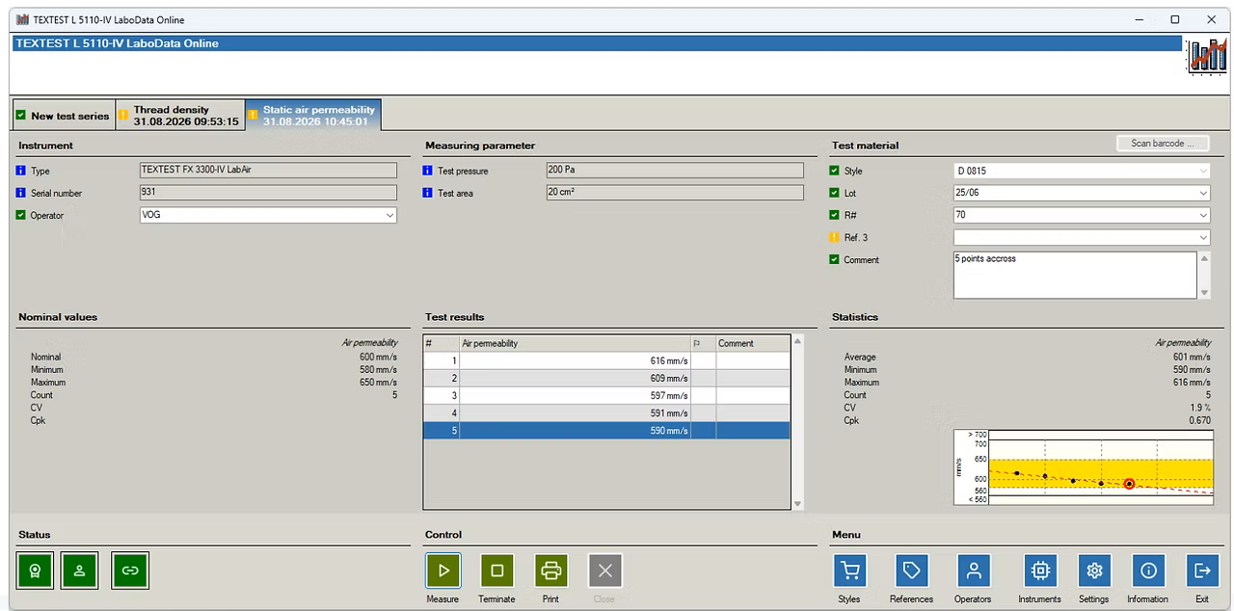1234x611 pixels.
Task: Click the link connection status icon
Action: 130,571
